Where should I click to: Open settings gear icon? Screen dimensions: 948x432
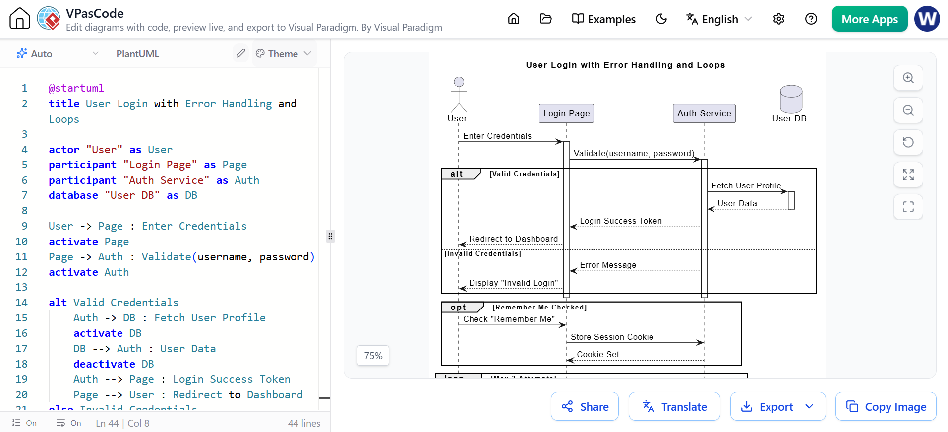[x=779, y=19]
